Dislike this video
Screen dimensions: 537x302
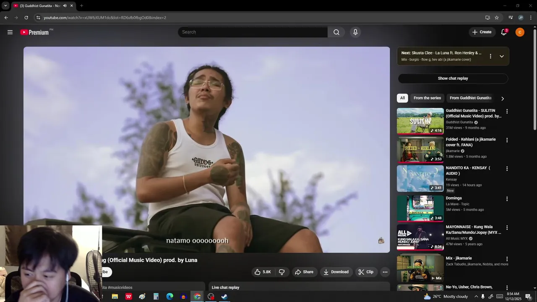click(282, 272)
